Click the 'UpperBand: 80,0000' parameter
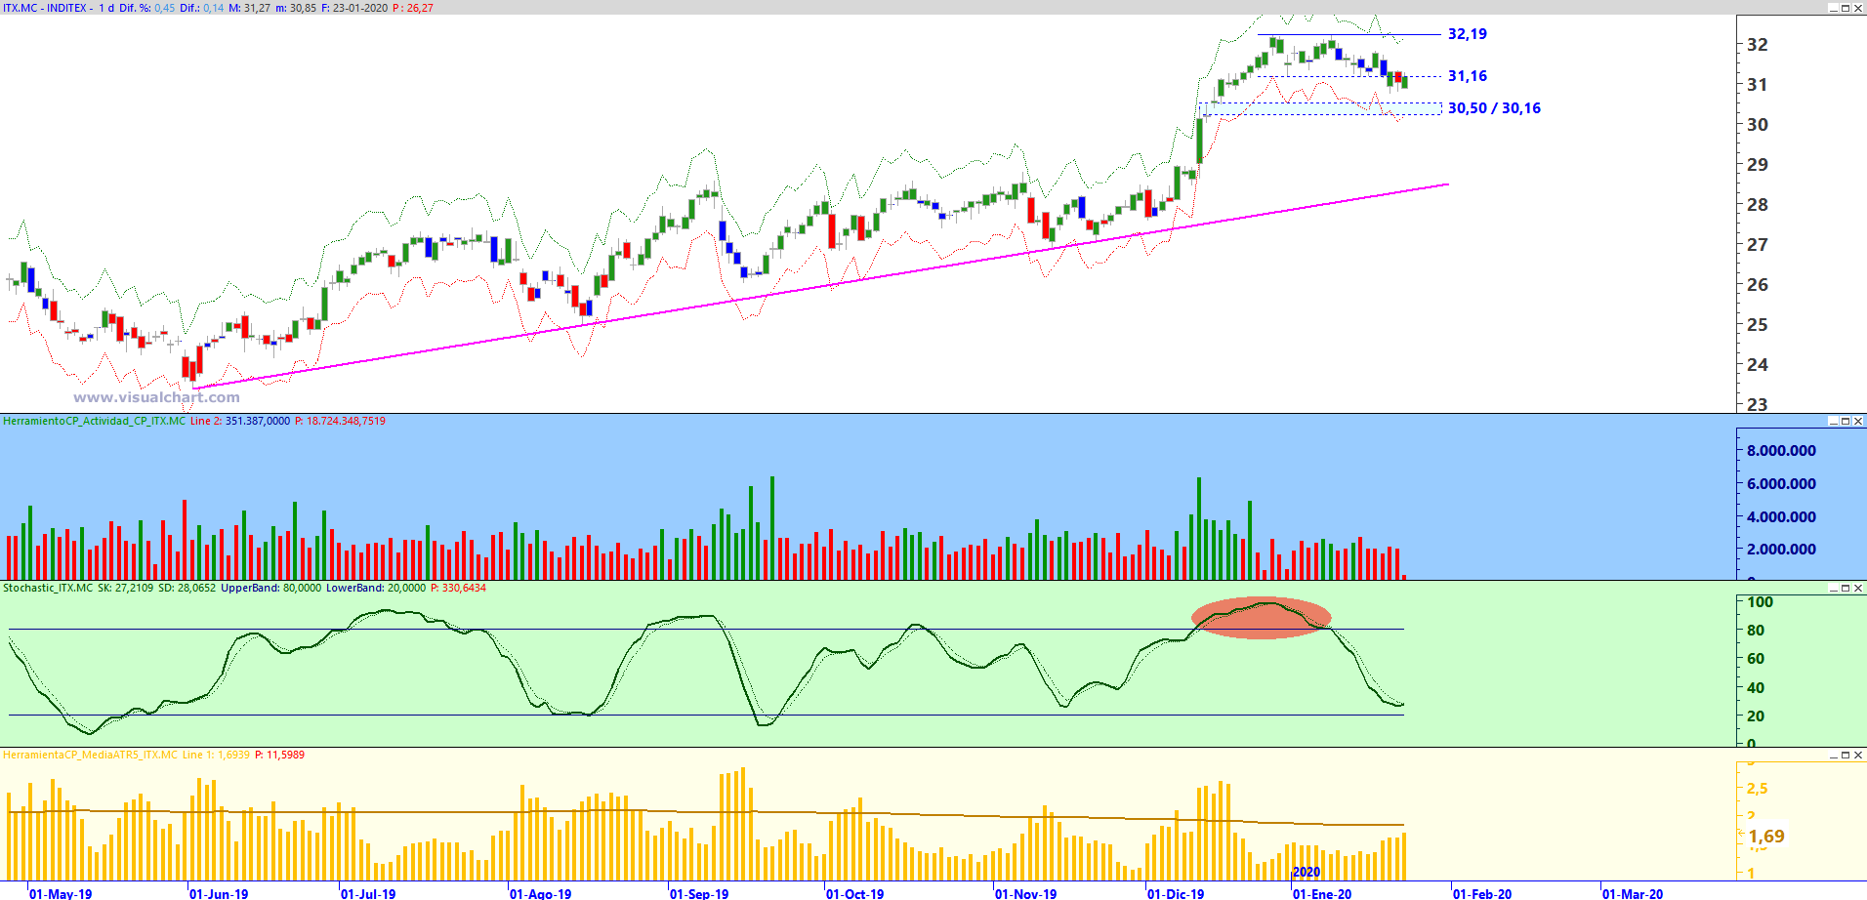Viewport: 1867px width, 900px height. [270, 589]
